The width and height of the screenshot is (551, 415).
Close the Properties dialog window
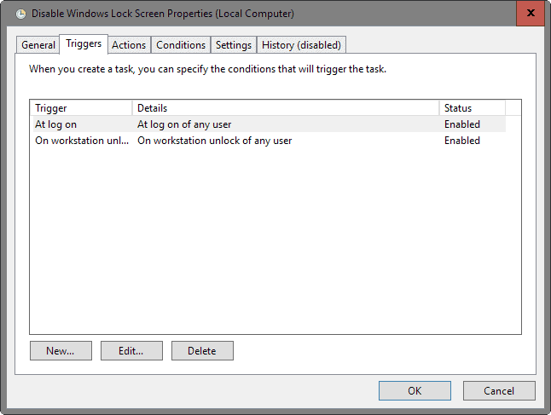tap(531, 13)
